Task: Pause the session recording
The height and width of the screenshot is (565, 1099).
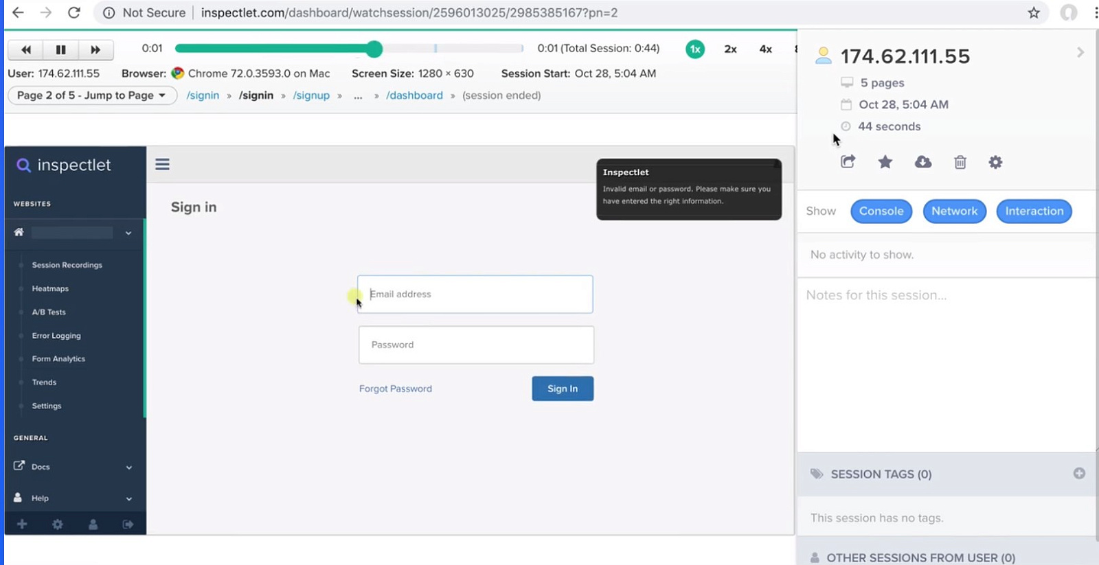Action: tap(60, 49)
